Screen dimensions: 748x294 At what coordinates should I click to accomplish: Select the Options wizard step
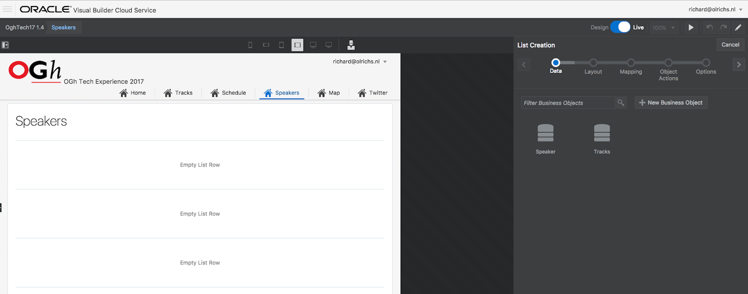point(706,66)
